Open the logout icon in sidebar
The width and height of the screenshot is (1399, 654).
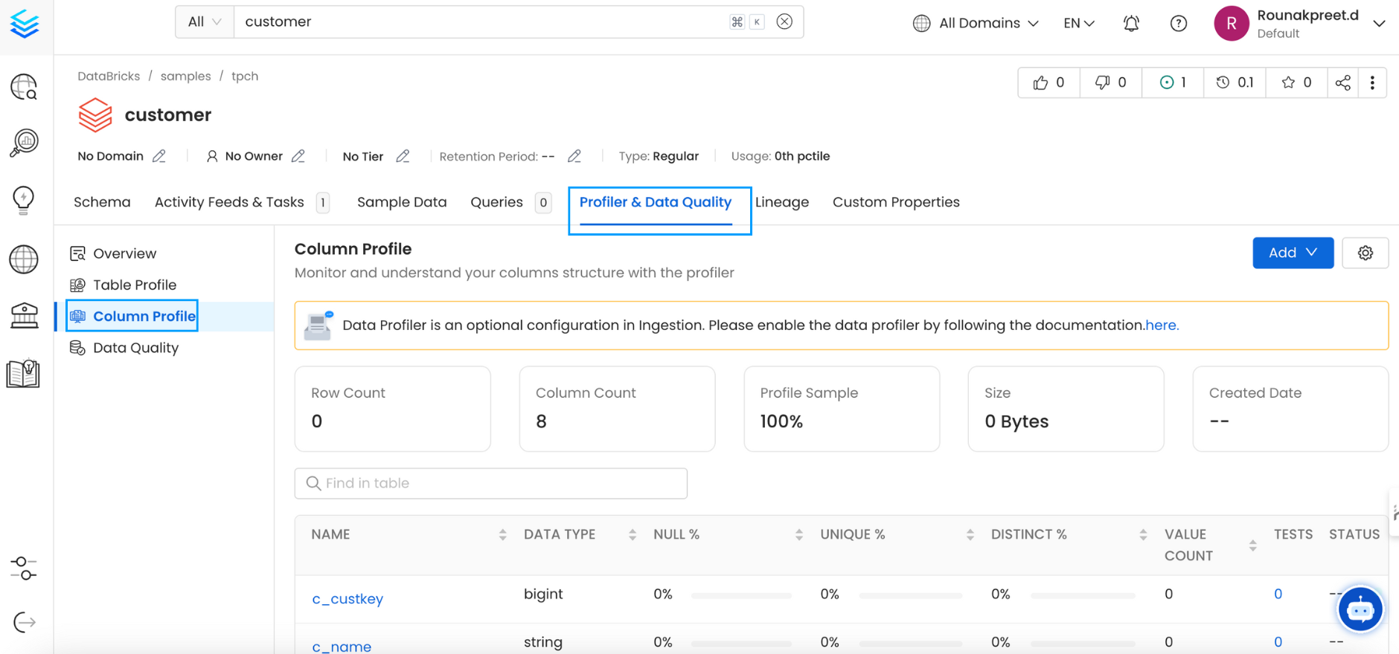point(24,622)
